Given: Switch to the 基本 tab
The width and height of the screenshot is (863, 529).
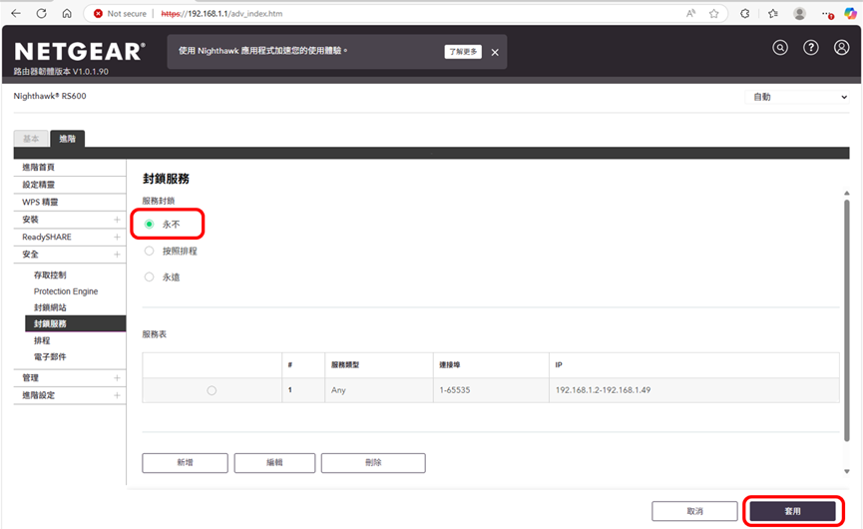Looking at the screenshot, I should point(31,139).
